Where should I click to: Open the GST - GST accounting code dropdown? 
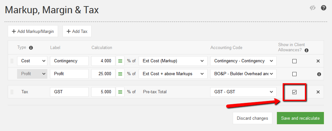click(x=243, y=92)
